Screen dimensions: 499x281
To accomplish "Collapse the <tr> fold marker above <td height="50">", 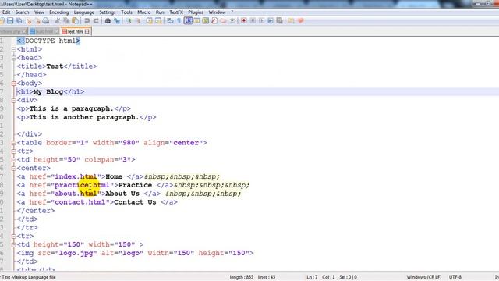I will pyautogui.click(x=14, y=151).
